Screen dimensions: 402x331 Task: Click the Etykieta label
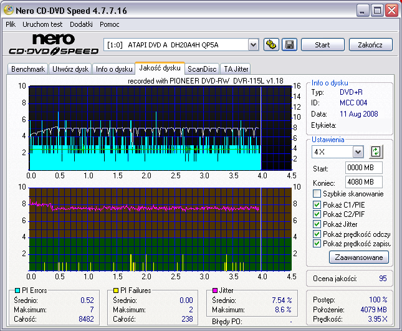coord(323,125)
